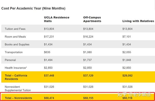155x101 pixels.
Task: Select the UCLA Residence Halls column header
Action: 57,19
